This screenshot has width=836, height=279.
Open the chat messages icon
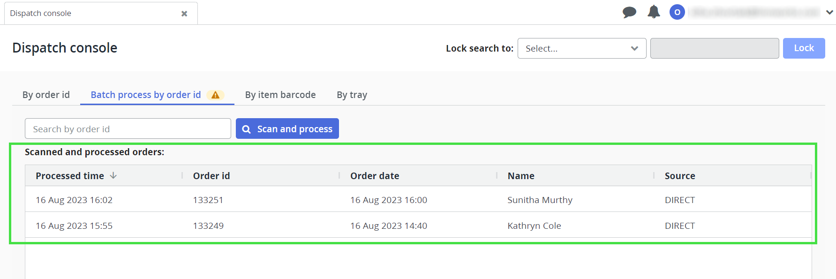(x=629, y=13)
